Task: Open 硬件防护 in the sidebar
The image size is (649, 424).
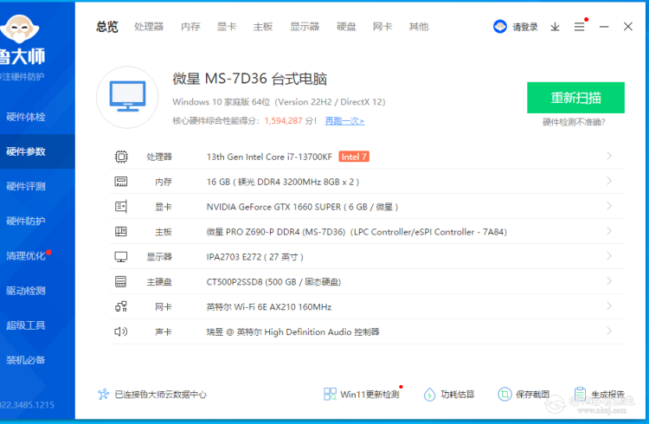Action: coord(26,222)
